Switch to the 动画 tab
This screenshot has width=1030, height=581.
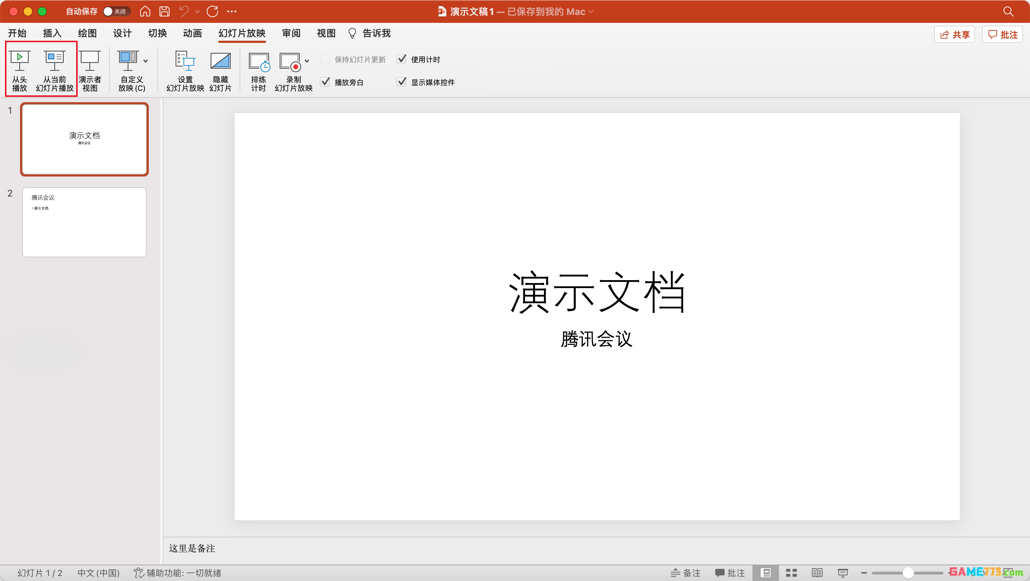click(x=192, y=33)
